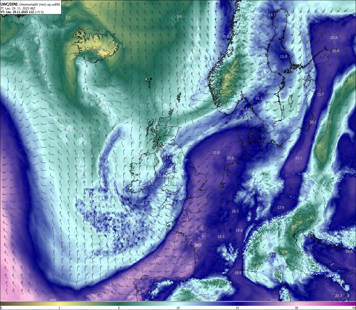Click the 5.2 value over northern Iceland
The width and height of the screenshot is (356, 310).
point(102,32)
